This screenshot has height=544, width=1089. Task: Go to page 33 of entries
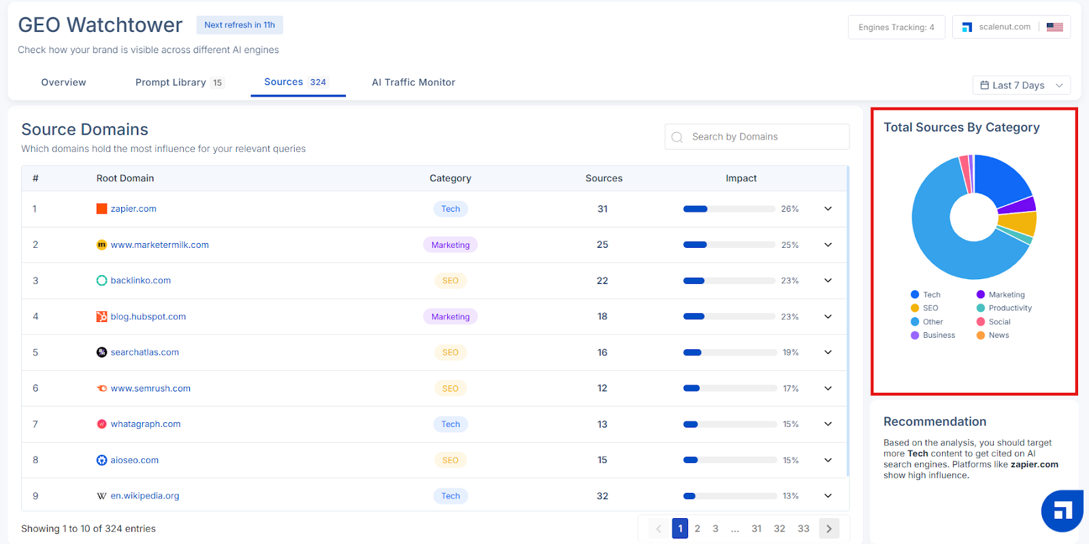coord(803,528)
